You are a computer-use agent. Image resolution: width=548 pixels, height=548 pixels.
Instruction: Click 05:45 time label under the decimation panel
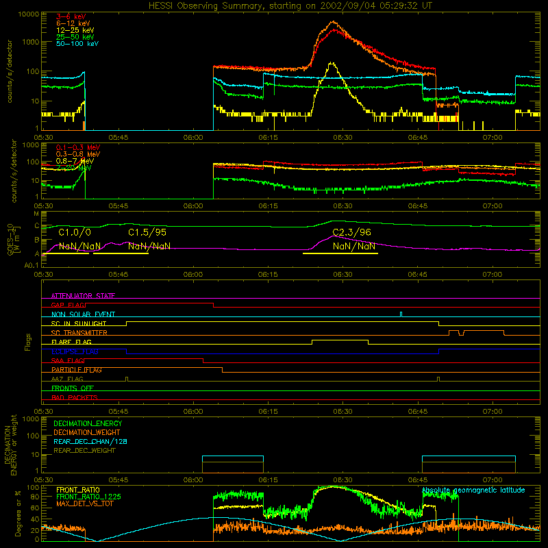pyautogui.click(x=119, y=480)
